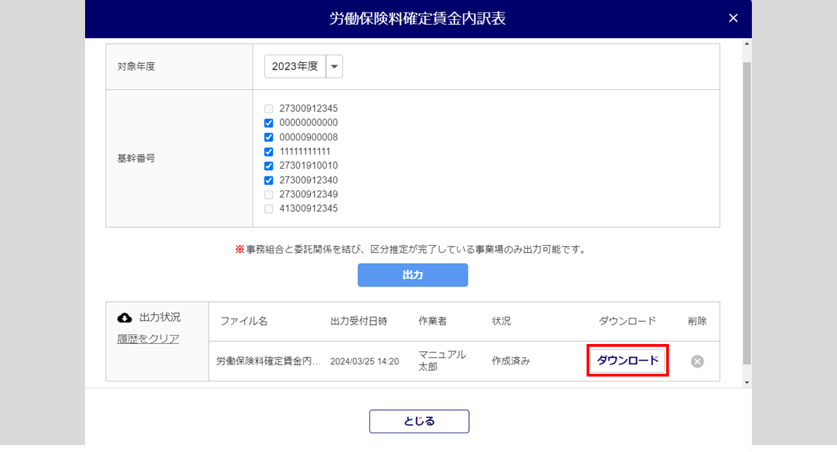
Task: Uncheck the 11111111111 checkbox
Action: click(269, 152)
